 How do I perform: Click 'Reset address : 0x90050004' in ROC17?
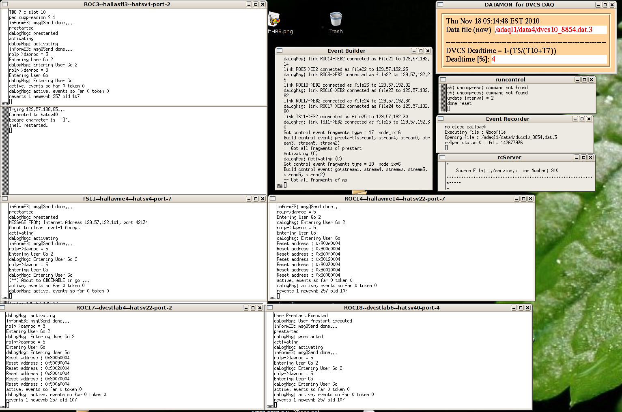[x=38, y=358]
